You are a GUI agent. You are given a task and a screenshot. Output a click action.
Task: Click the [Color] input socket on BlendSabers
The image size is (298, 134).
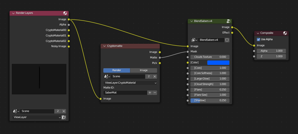pyautogui.click(x=188, y=63)
